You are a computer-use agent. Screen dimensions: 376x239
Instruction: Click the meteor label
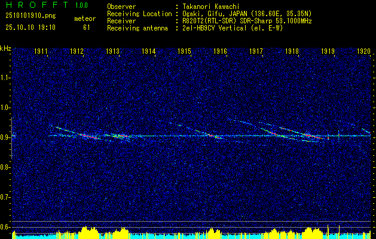click(x=85, y=19)
